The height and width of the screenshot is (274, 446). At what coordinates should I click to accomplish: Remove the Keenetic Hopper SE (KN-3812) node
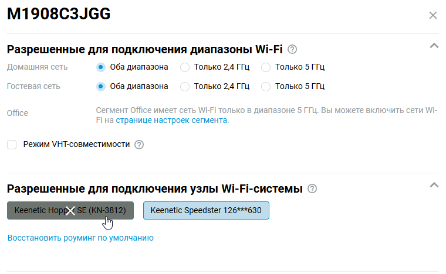tap(70, 211)
